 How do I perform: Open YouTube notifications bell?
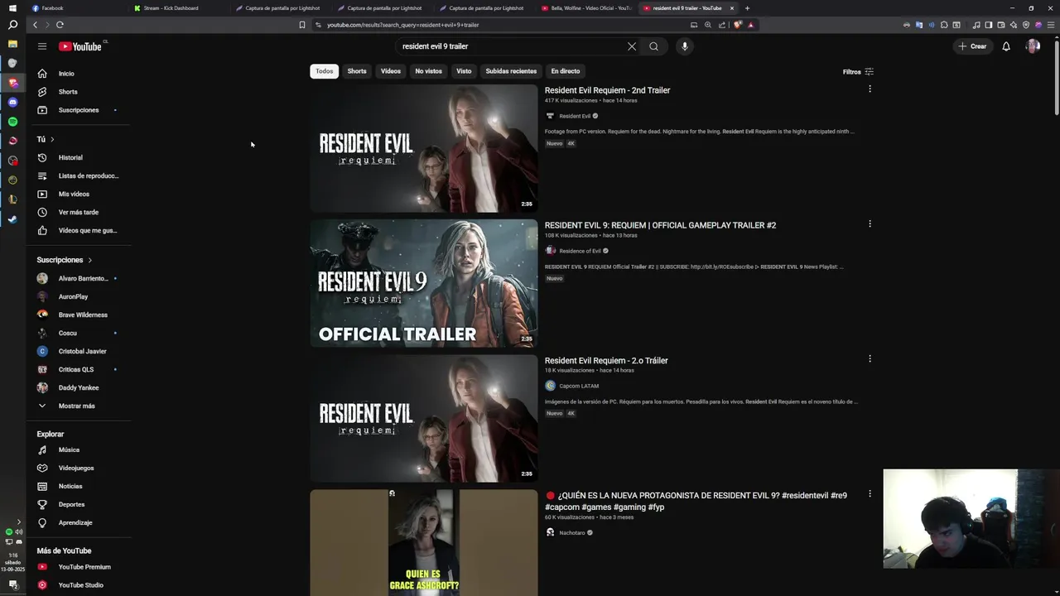click(x=1006, y=46)
